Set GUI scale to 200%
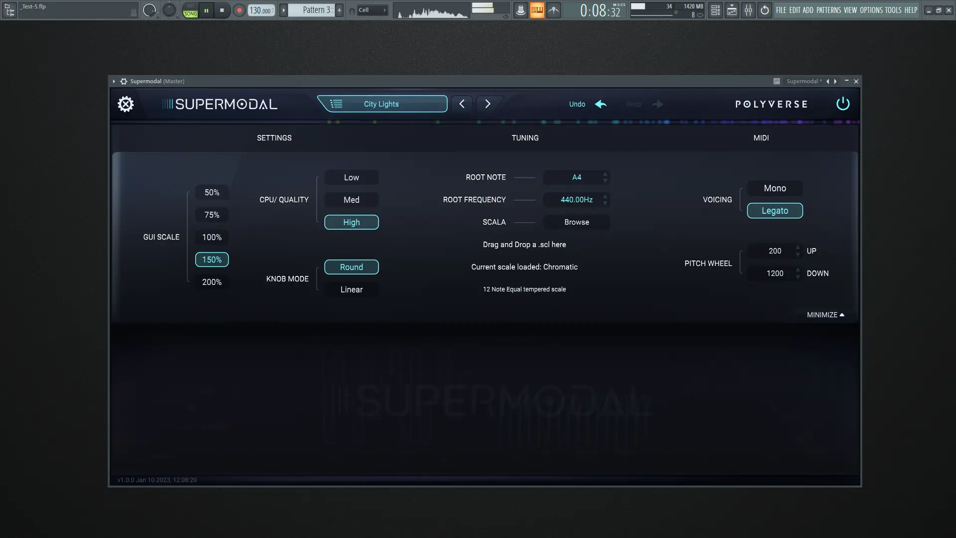956x538 pixels. (212, 282)
